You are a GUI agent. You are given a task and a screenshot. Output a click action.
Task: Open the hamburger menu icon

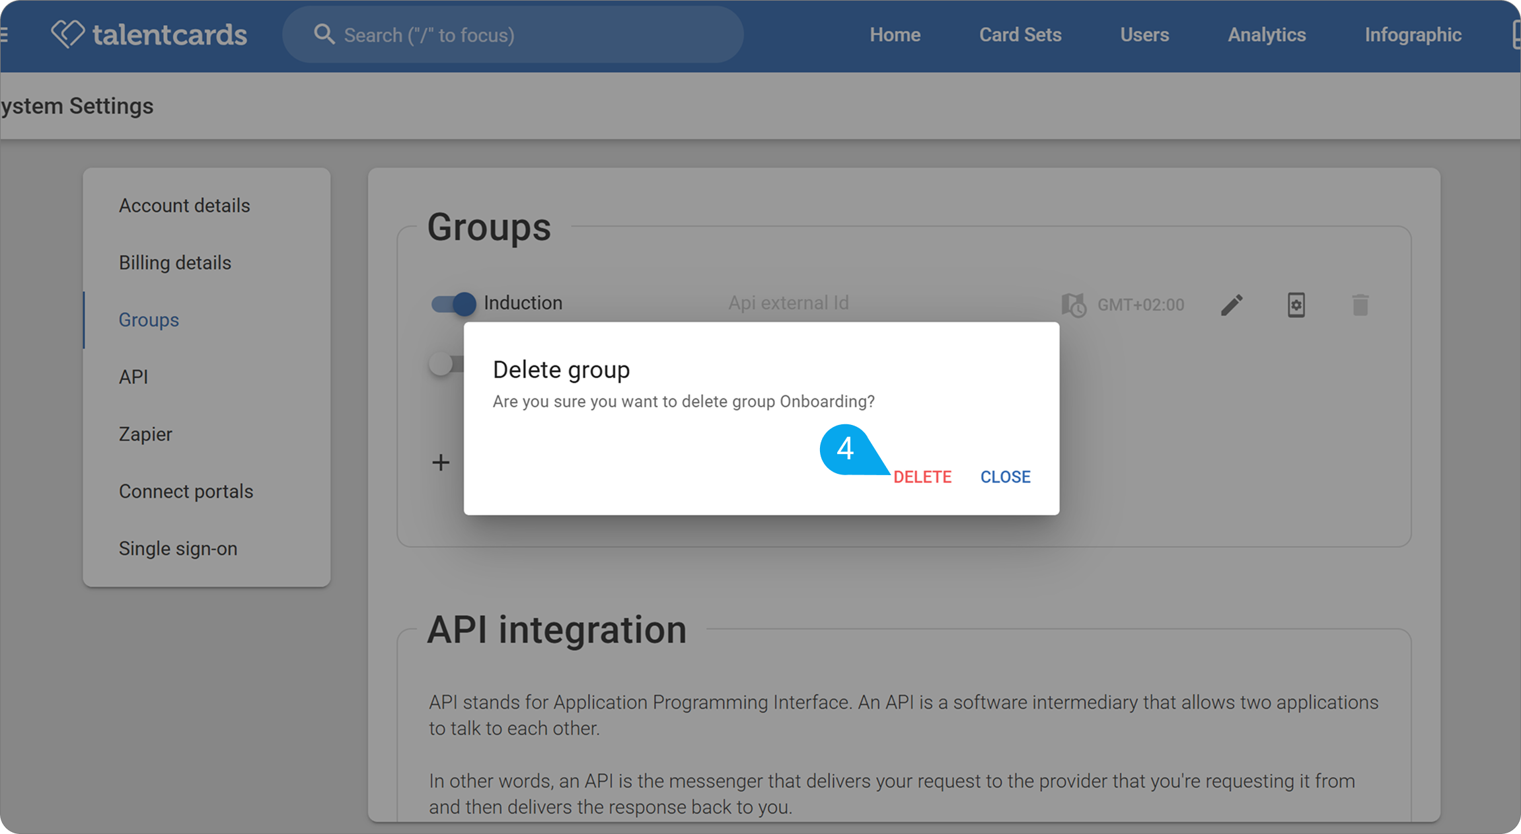[x=3, y=34]
